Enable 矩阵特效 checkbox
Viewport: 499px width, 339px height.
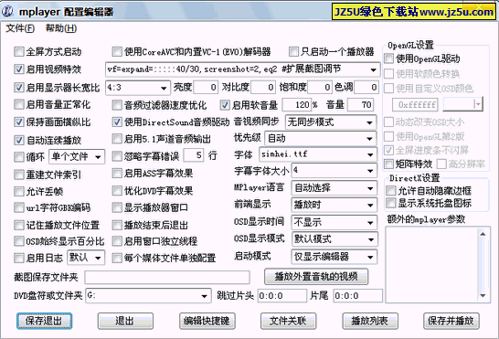[389, 164]
